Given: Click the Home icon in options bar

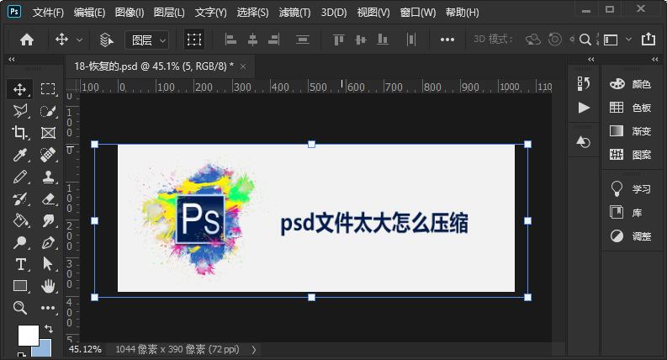Looking at the screenshot, I should click(x=27, y=40).
